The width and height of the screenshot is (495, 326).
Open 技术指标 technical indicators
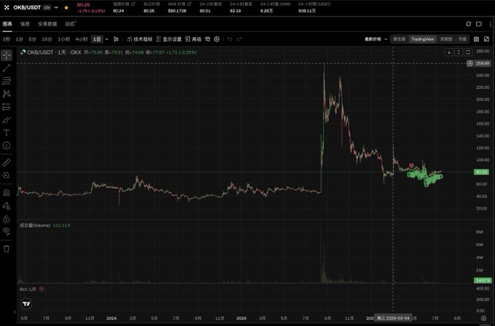[140, 39]
